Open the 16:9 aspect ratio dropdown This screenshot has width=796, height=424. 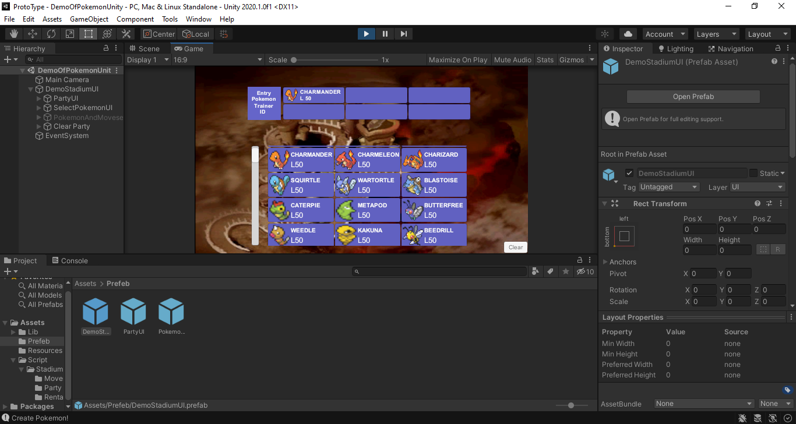pos(218,59)
